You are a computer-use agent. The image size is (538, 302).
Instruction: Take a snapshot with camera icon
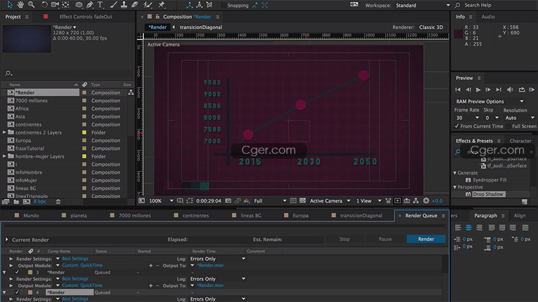click(228, 201)
